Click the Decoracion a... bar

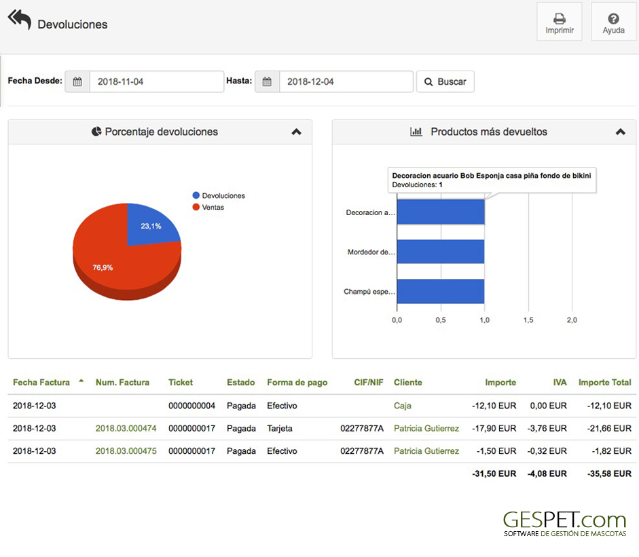441,212
